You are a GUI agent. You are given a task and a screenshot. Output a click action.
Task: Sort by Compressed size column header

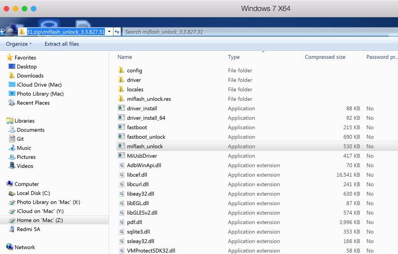(x=325, y=57)
